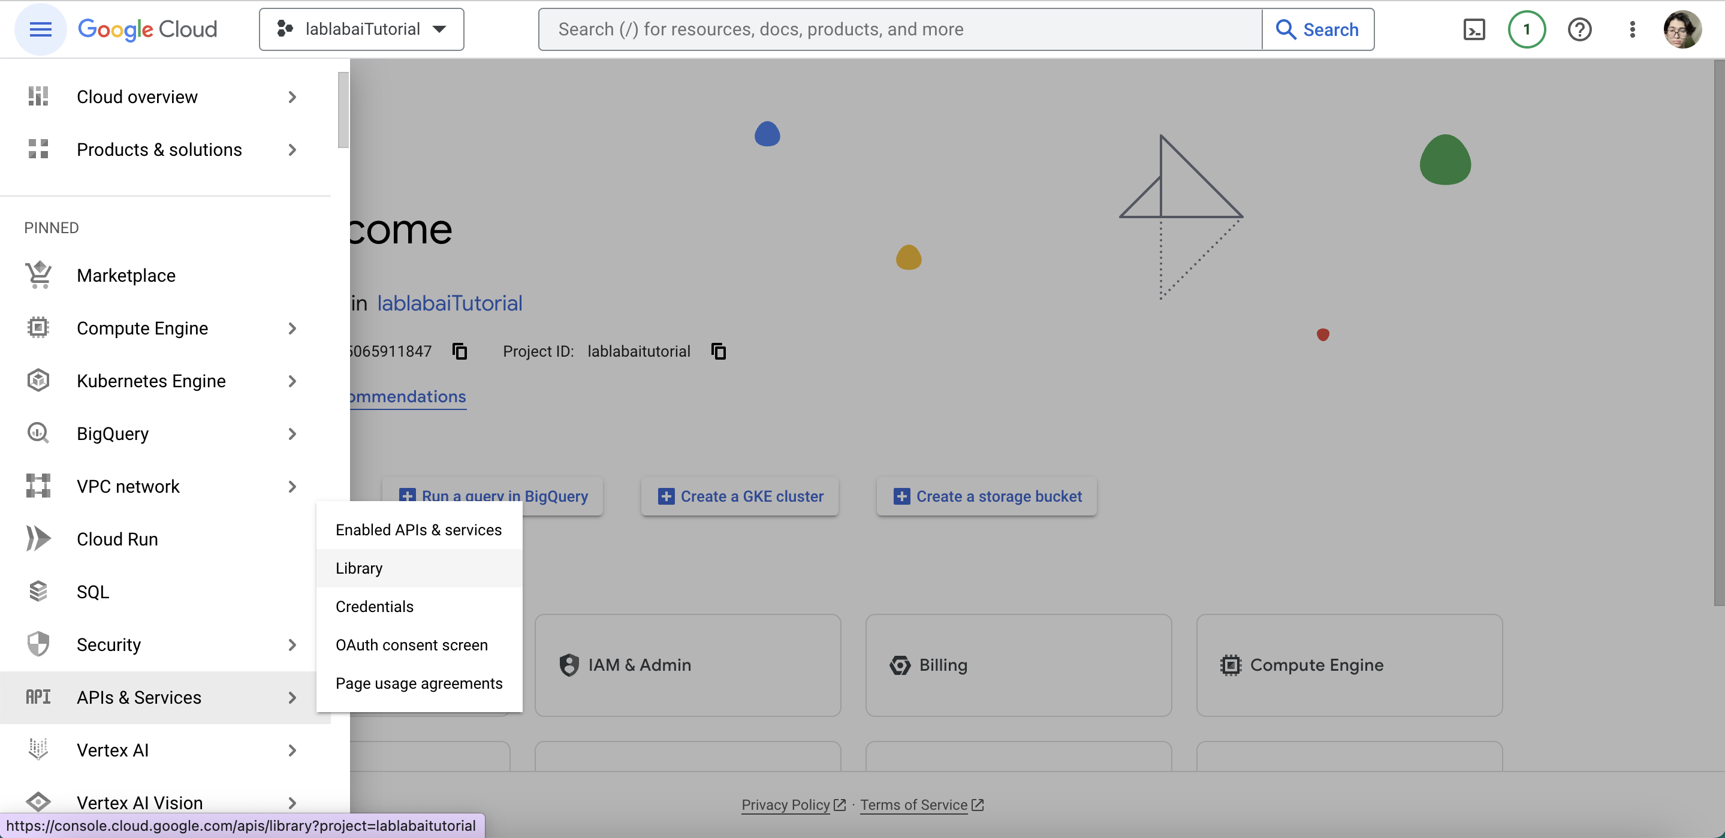Copy the Project ID to clipboard
This screenshot has height=838, width=1725.
coord(718,351)
